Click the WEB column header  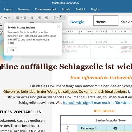coord(124,42)
